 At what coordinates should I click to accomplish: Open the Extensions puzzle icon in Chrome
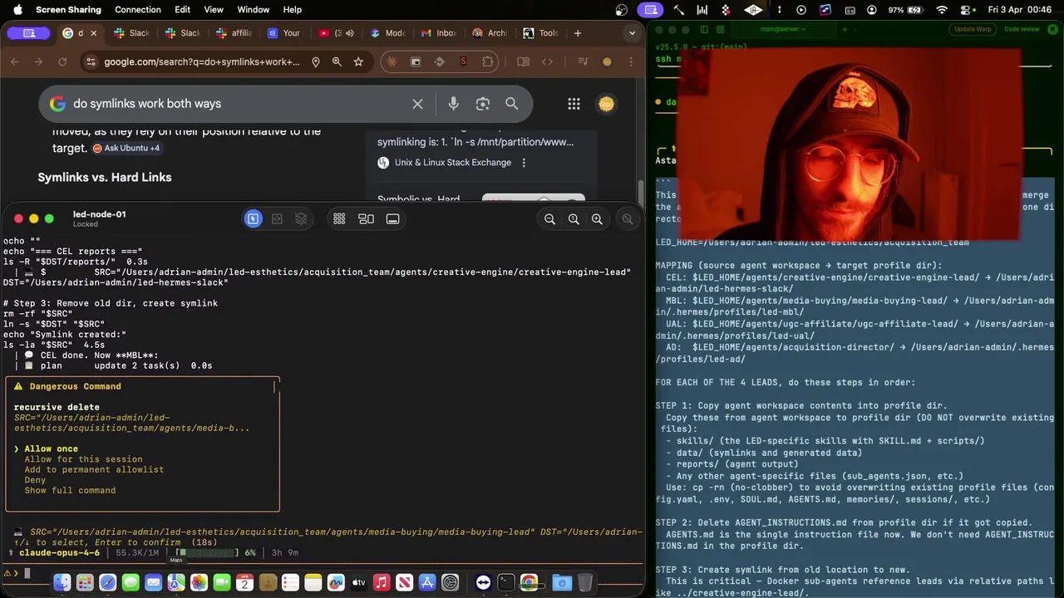(488, 61)
